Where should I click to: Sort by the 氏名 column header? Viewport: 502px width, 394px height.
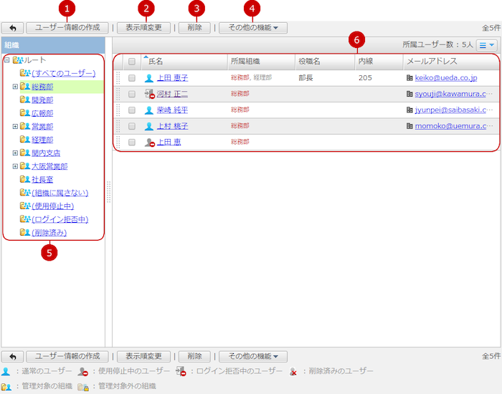point(155,62)
